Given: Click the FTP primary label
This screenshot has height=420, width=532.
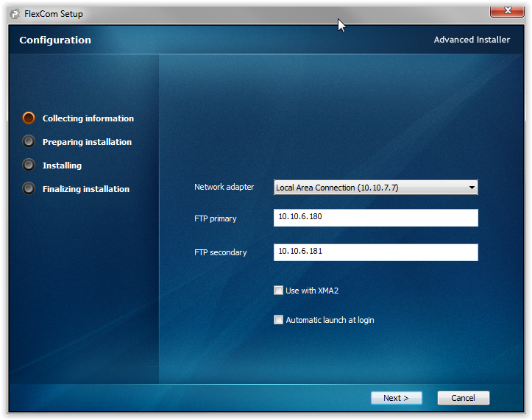Looking at the screenshot, I should [x=216, y=218].
